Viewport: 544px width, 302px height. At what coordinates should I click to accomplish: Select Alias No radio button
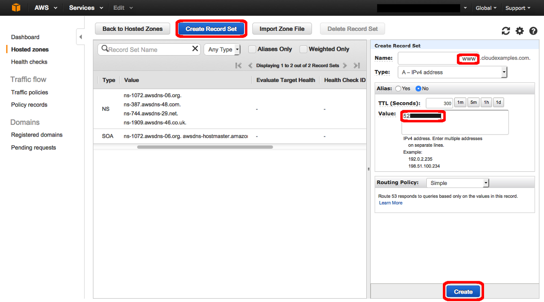coord(418,89)
